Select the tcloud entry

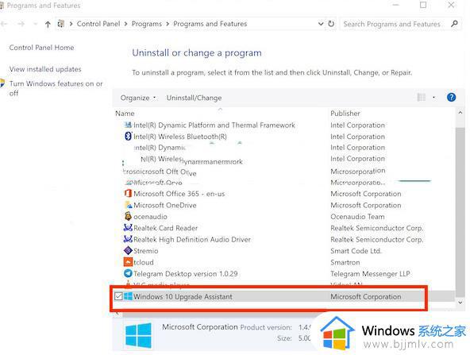coord(143,262)
